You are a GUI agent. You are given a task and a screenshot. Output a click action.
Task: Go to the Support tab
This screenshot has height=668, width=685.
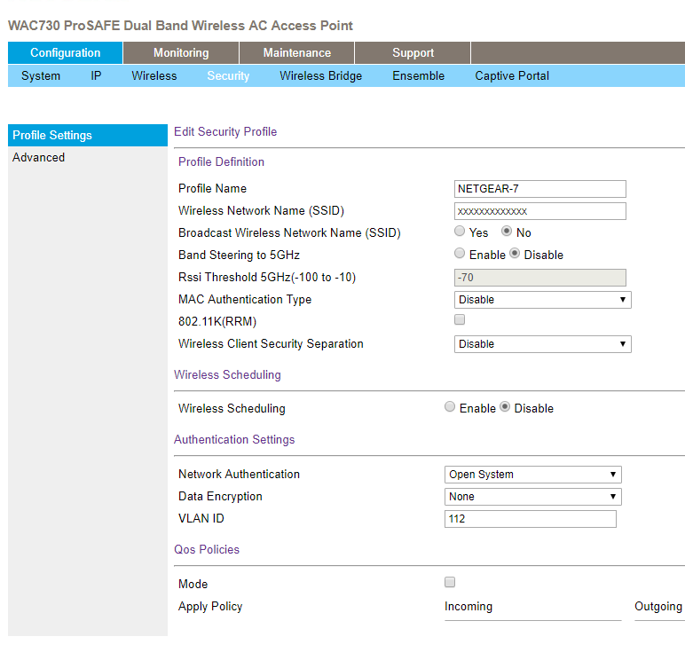[x=413, y=53]
